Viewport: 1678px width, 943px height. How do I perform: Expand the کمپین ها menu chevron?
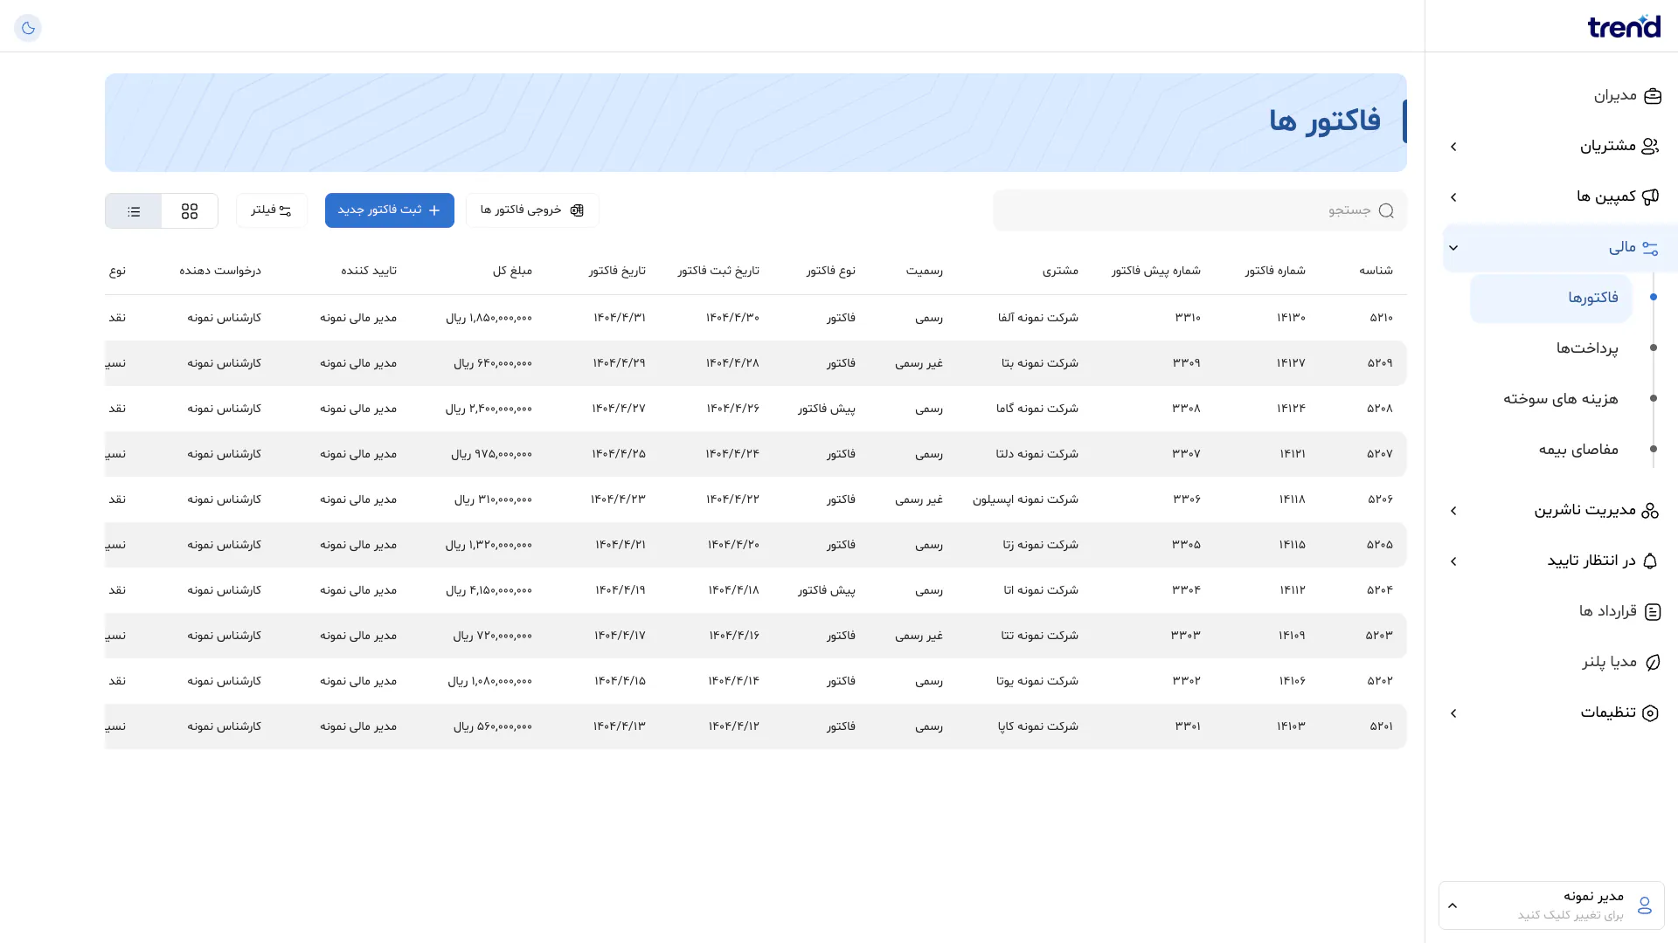pyautogui.click(x=1453, y=197)
